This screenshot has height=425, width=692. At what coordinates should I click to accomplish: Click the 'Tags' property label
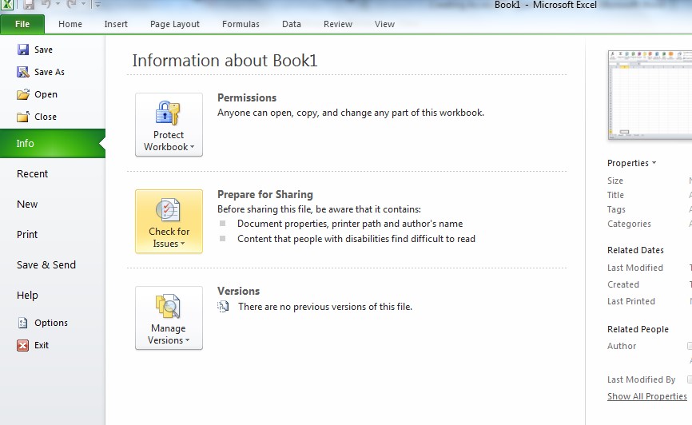point(616,209)
